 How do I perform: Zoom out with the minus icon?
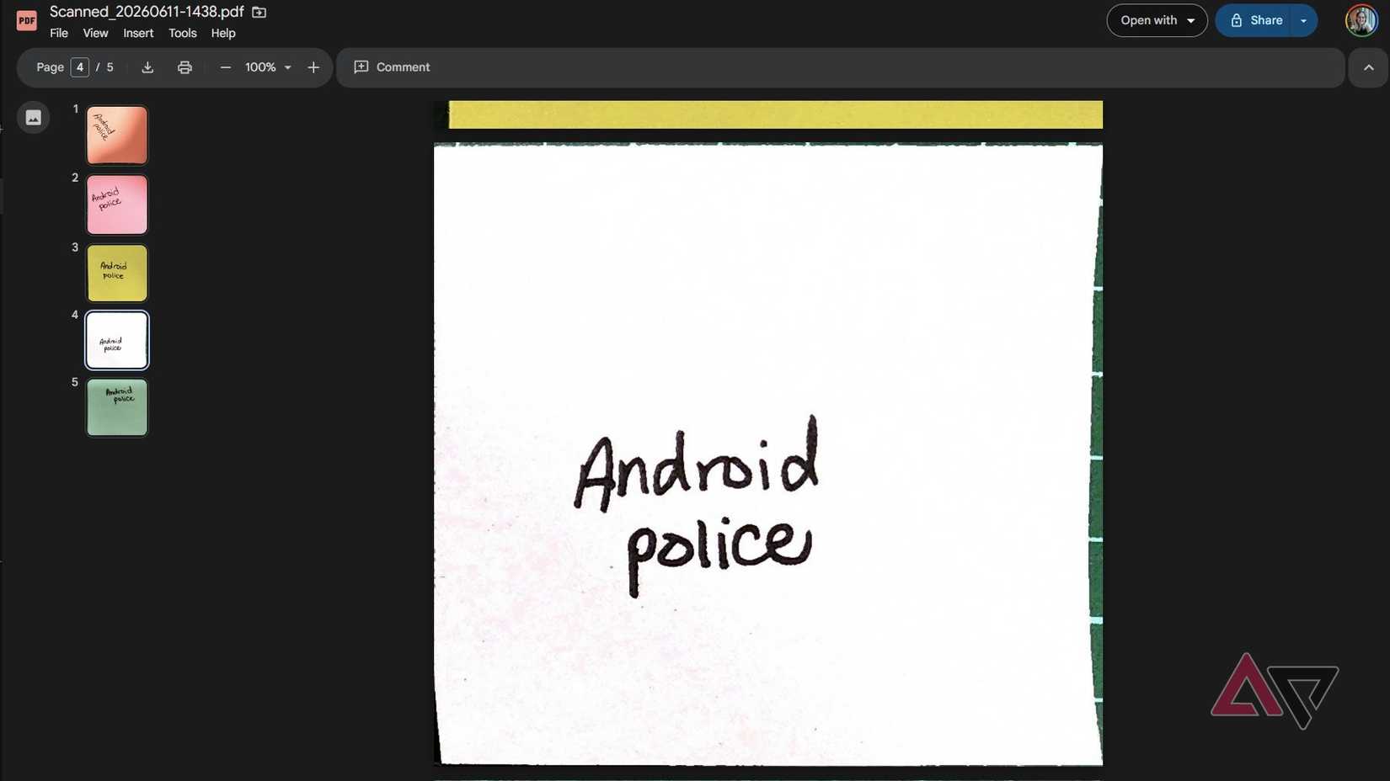[x=225, y=67]
